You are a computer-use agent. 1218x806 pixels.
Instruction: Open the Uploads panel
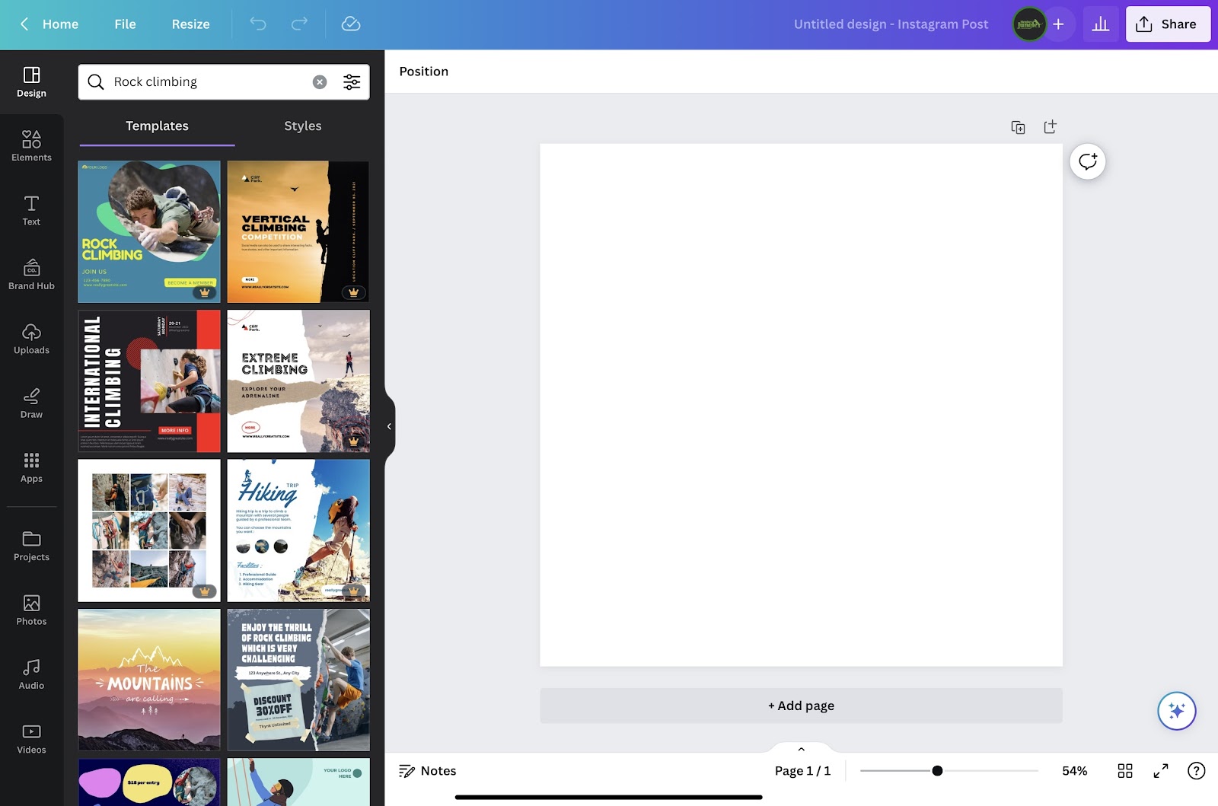[x=31, y=339]
